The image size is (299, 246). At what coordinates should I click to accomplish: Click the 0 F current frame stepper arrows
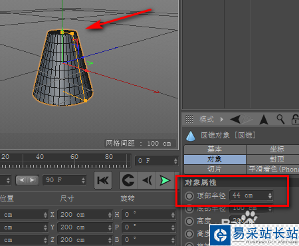point(175,161)
